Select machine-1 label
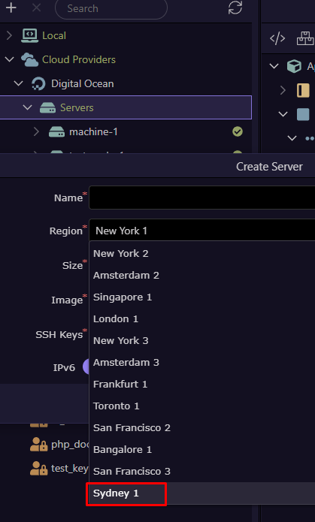315x522 pixels. click(x=93, y=132)
